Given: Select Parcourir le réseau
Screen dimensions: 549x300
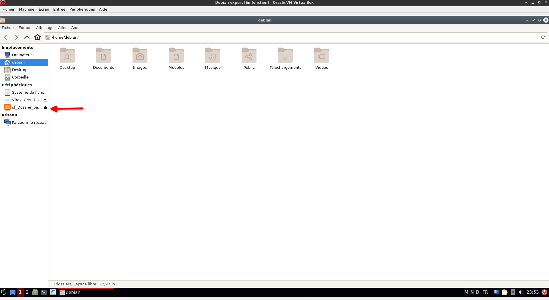Looking at the screenshot, I should pos(24,122).
